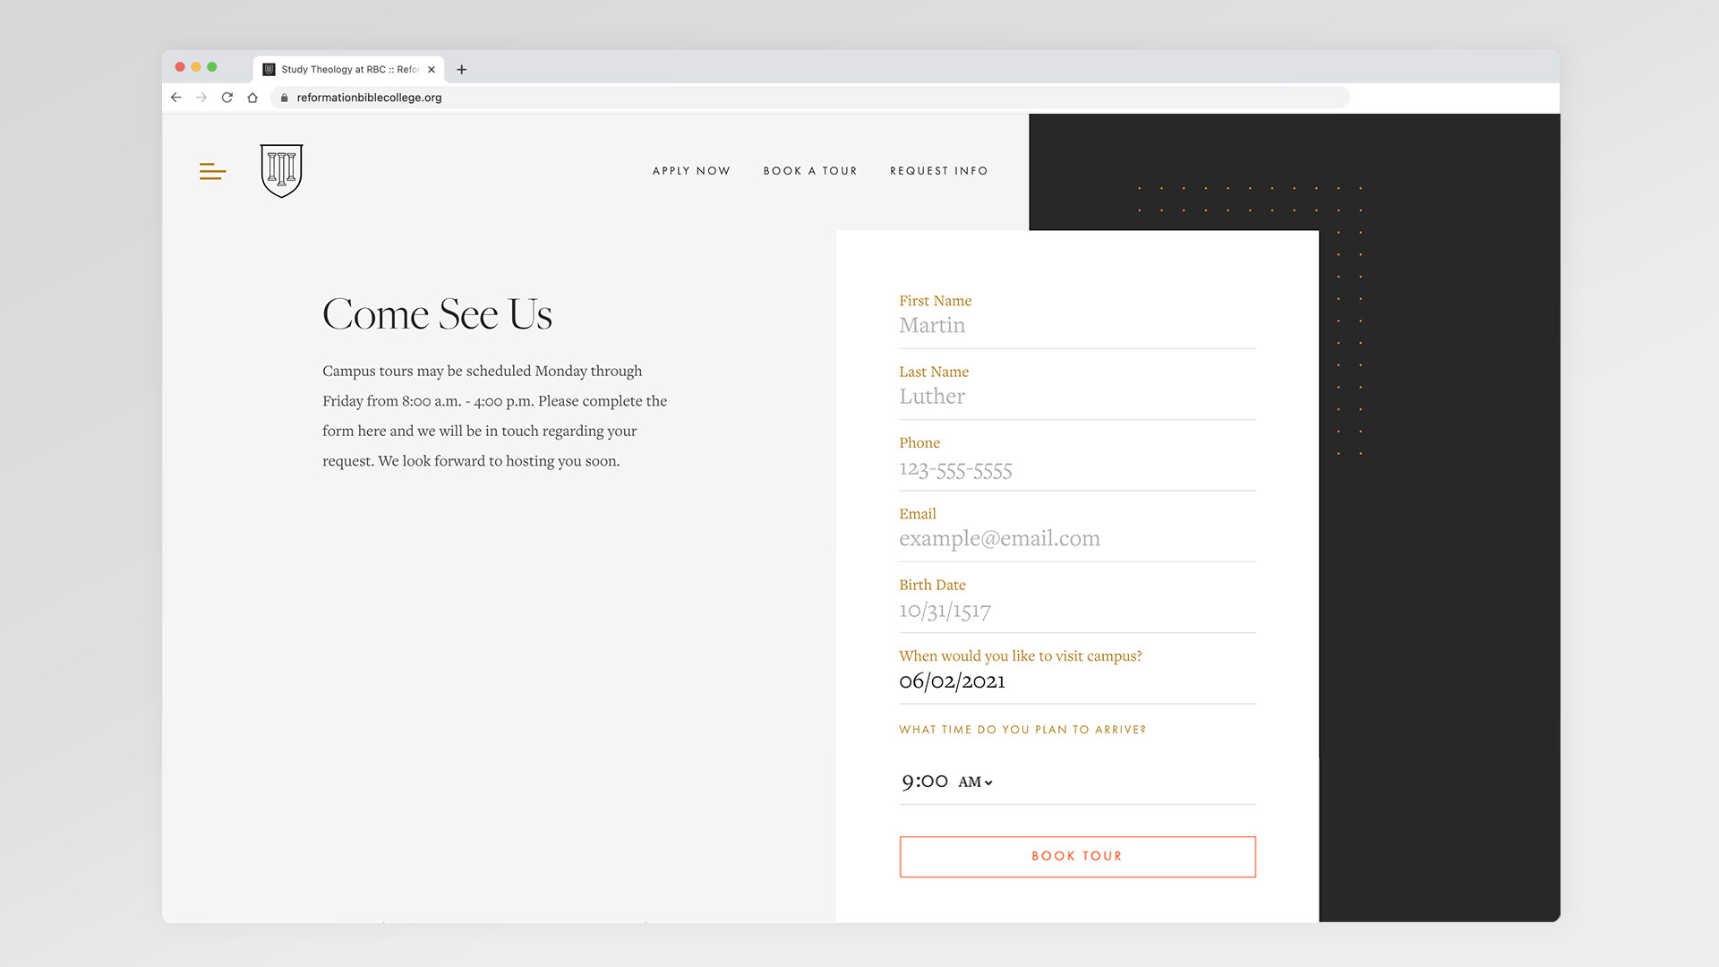The height and width of the screenshot is (967, 1719).
Task: Click the First Name label
Action: click(x=935, y=301)
